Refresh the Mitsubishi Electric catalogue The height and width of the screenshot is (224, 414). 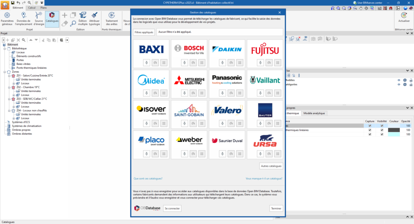click(x=193, y=93)
